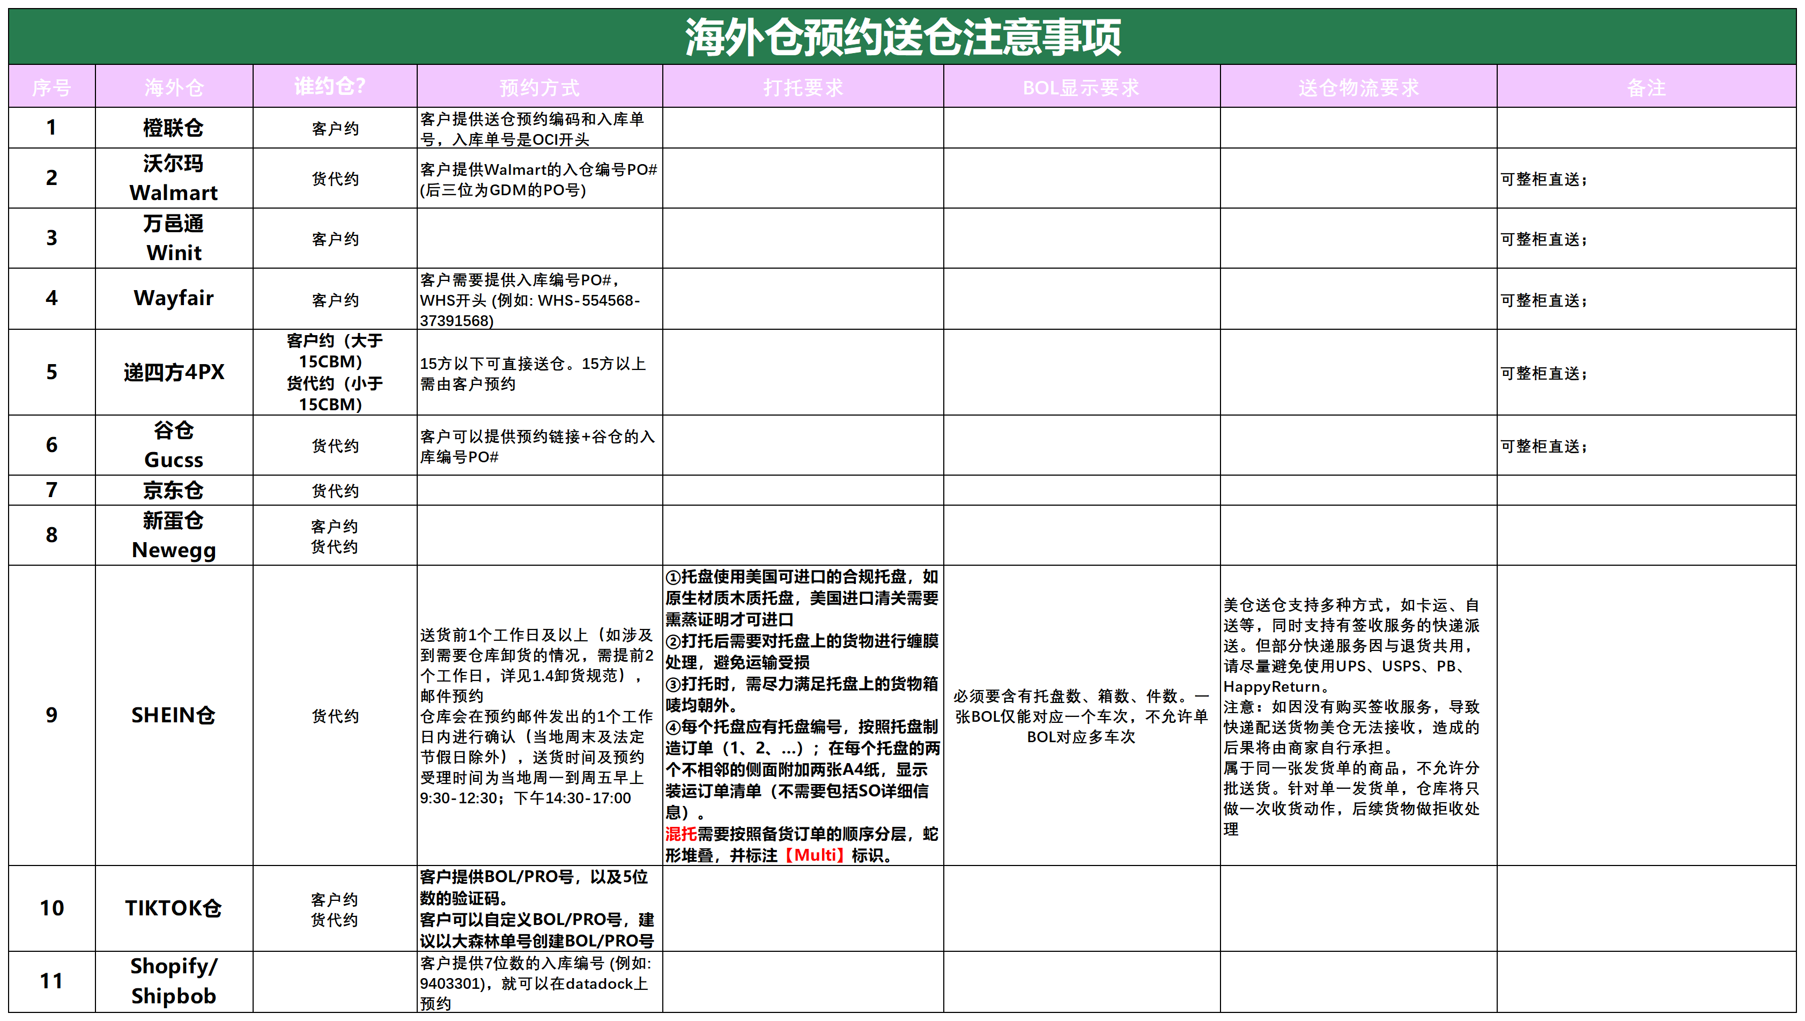Select the 谷仓 Gucss cell

tap(173, 445)
